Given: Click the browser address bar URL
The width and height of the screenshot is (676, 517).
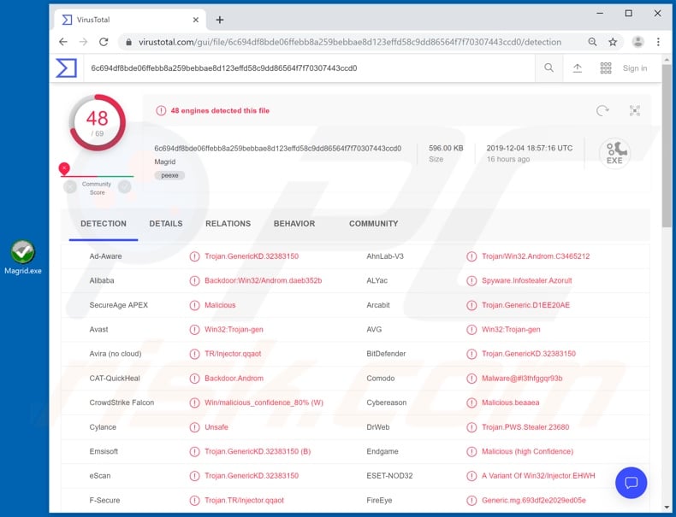Looking at the screenshot, I should click(x=350, y=42).
